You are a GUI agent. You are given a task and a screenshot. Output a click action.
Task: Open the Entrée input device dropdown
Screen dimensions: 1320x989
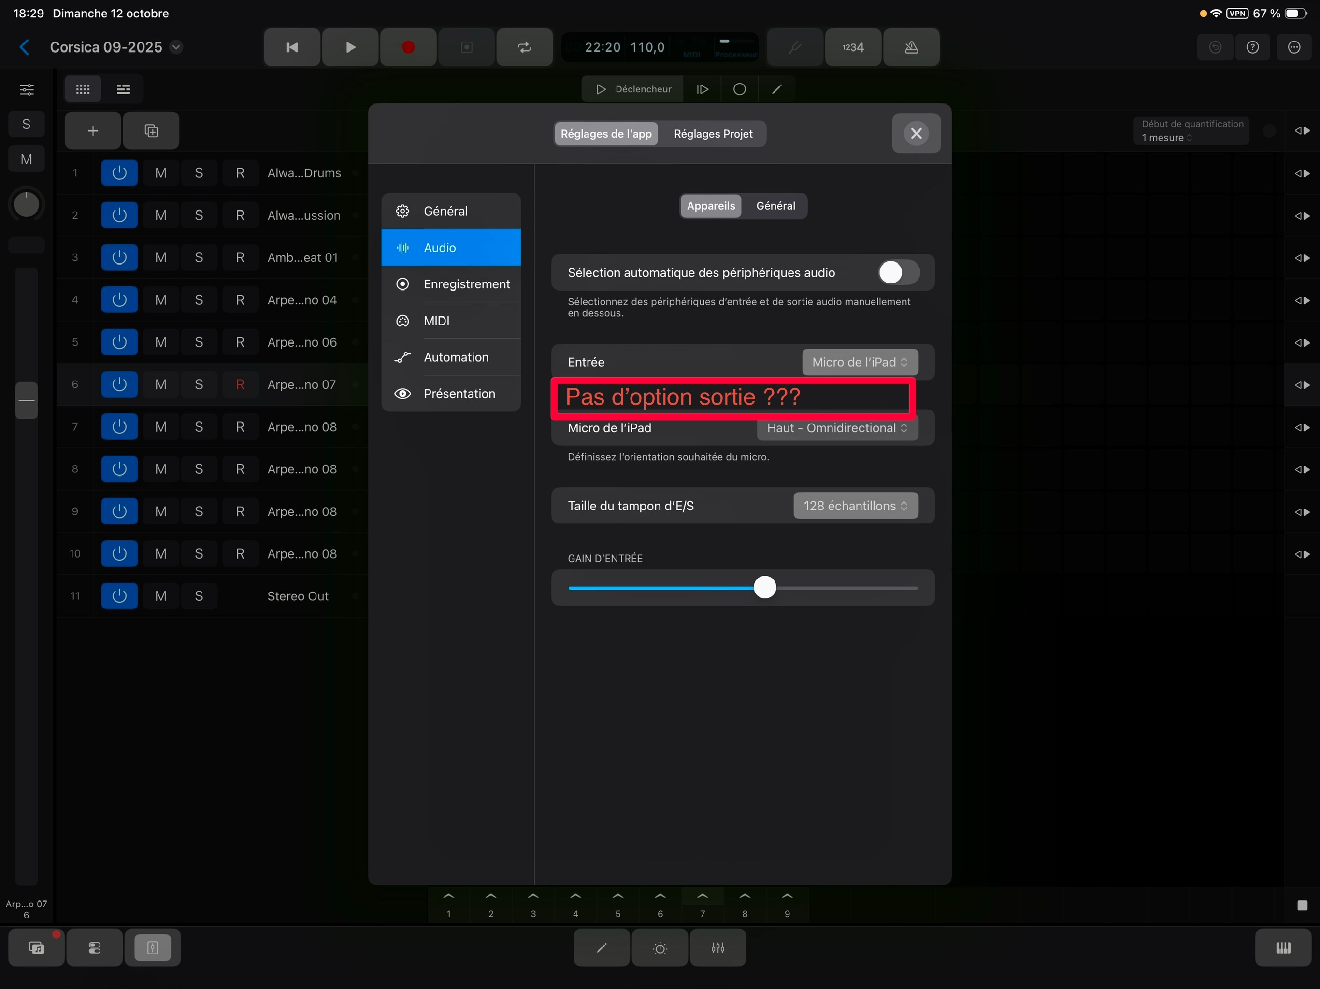tap(860, 362)
